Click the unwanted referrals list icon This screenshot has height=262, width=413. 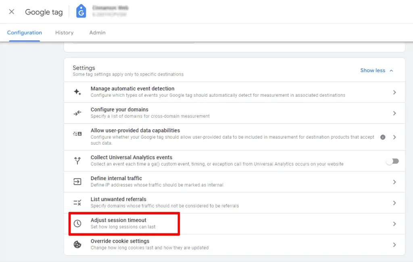click(x=77, y=202)
